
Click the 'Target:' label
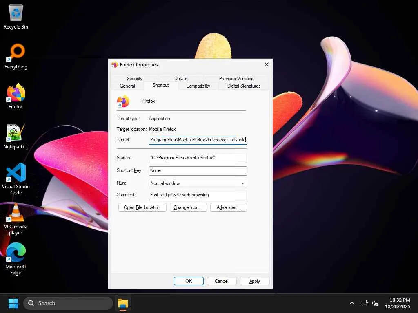(x=124, y=140)
